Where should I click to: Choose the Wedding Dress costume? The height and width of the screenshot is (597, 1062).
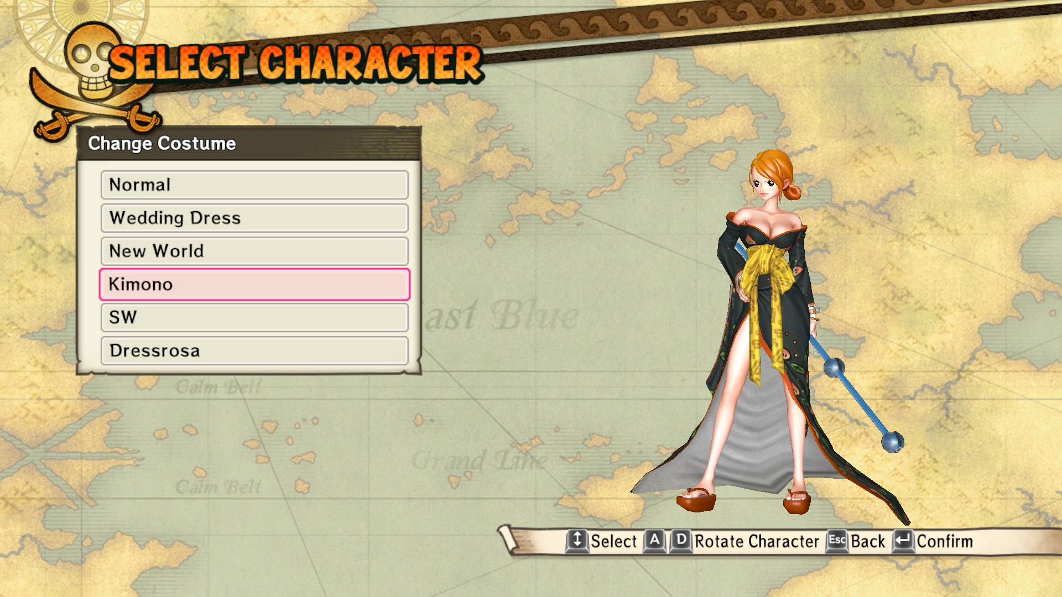pos(254,218)
